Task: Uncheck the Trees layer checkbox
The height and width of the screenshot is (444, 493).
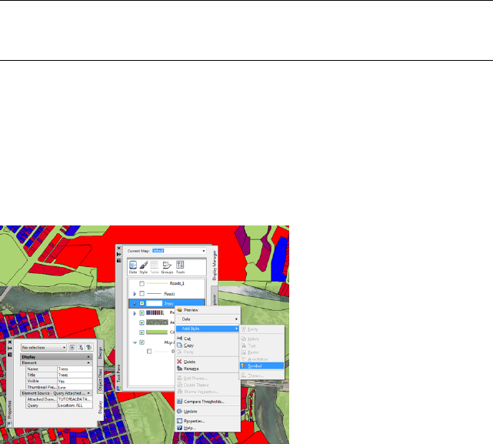Action: coord(142,303)
